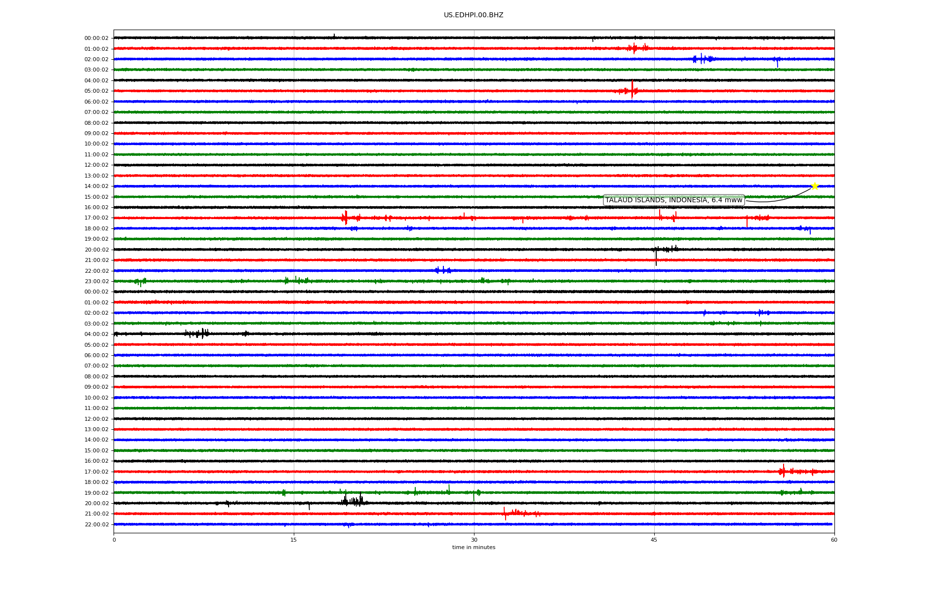The height and width of the screenshot is (592, 948).
Task: Click the 60 tick on x-axis
Action: tap(834, 540)
